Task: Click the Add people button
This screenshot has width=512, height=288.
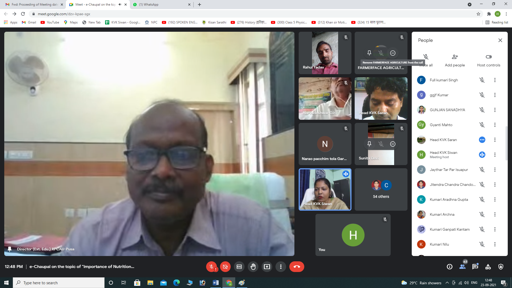Action: tap(455, 60)
